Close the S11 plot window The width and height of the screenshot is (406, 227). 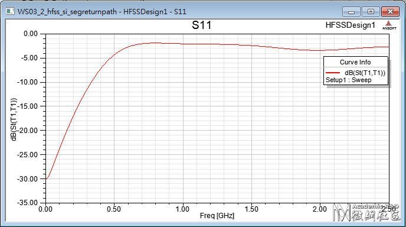click(390, 12)
